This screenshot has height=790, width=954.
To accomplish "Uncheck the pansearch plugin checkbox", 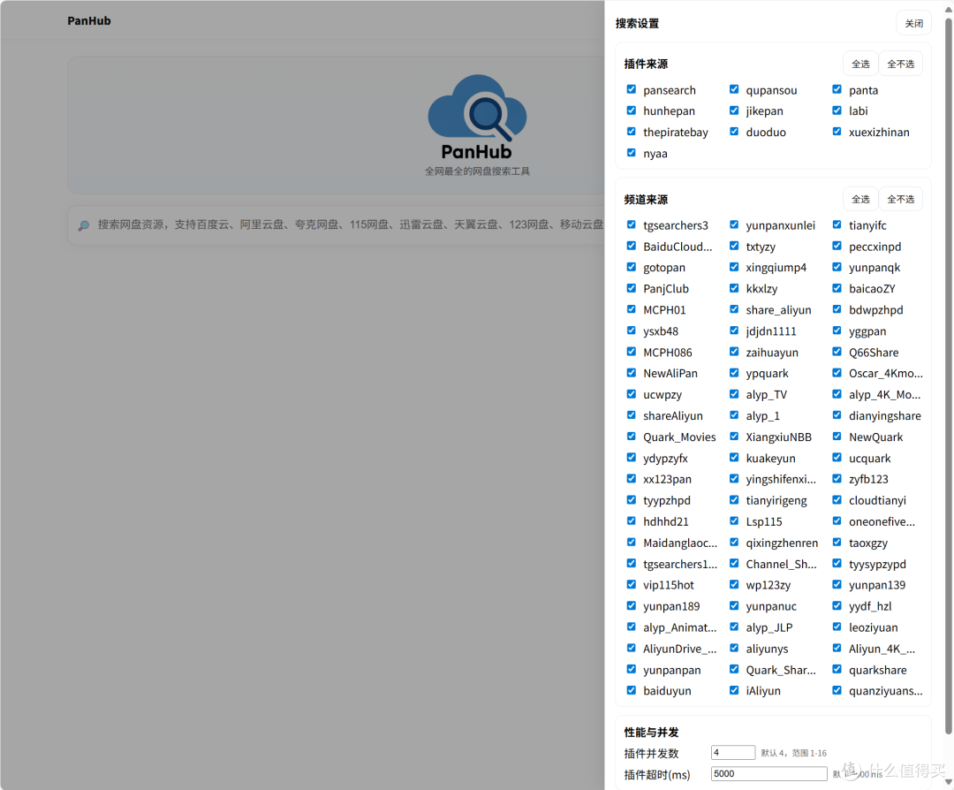I will coord(632,89).
